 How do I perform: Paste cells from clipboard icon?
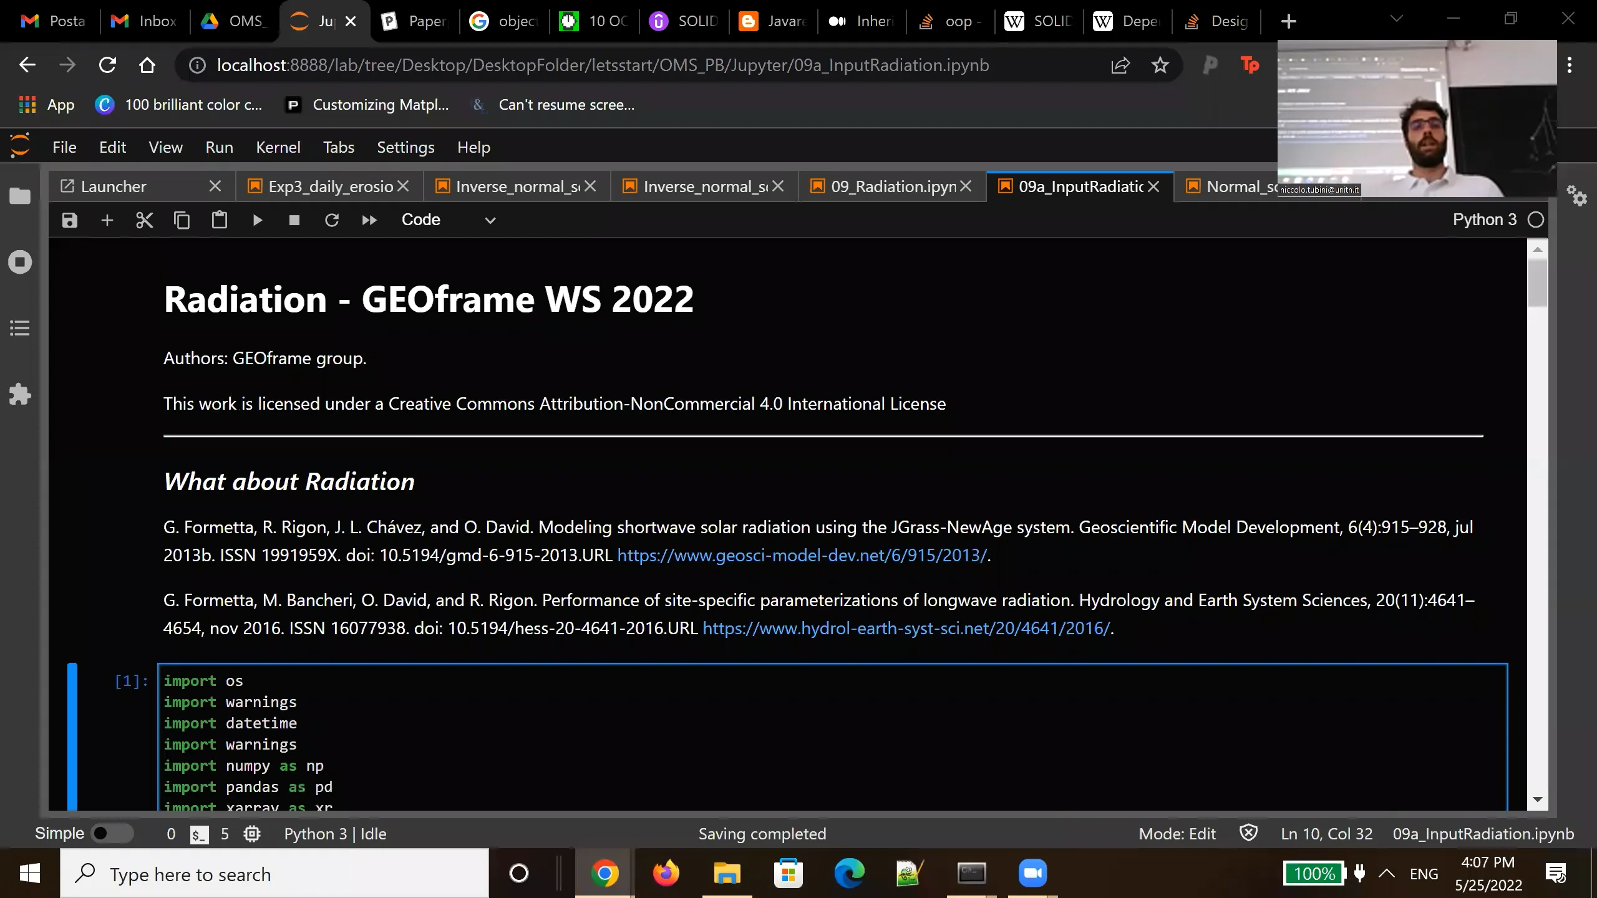click(x=219, y=220)
